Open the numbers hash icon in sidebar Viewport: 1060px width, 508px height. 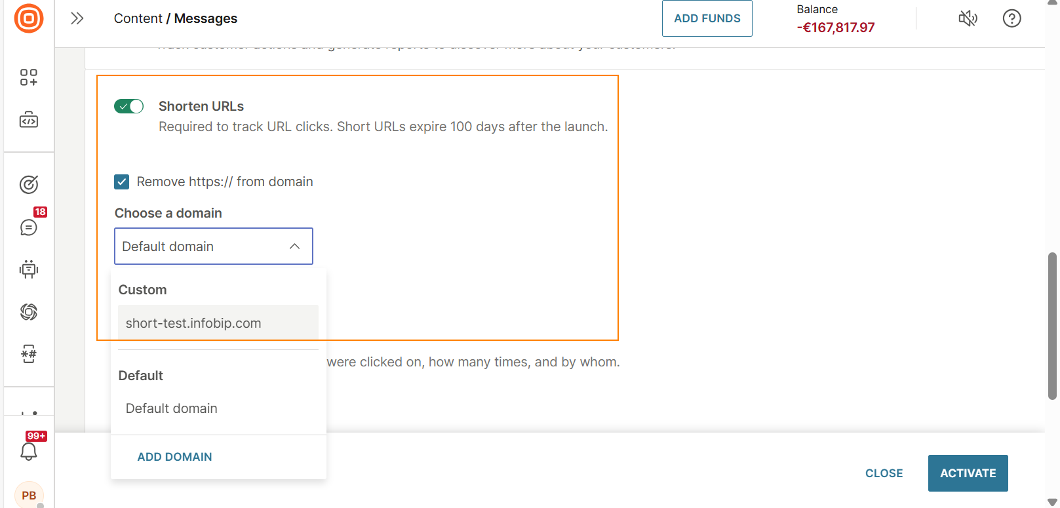pos(29,355)
